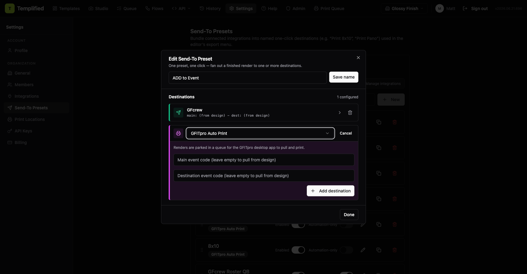The width and height of the screenshot is (527, 274).
Task: Delete the GFcrew destination with trash icon
Action: coord(350,113)
